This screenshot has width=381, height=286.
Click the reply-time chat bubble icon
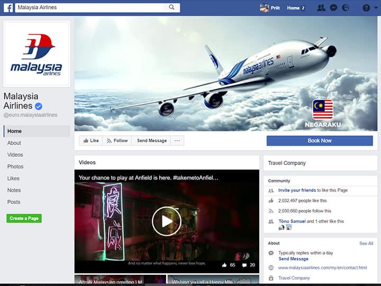[271, 253]
